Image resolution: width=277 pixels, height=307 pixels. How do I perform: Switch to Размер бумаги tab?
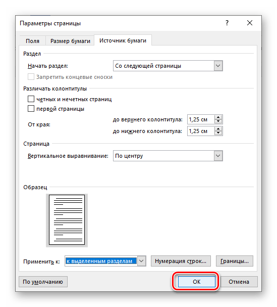point(70,41)
